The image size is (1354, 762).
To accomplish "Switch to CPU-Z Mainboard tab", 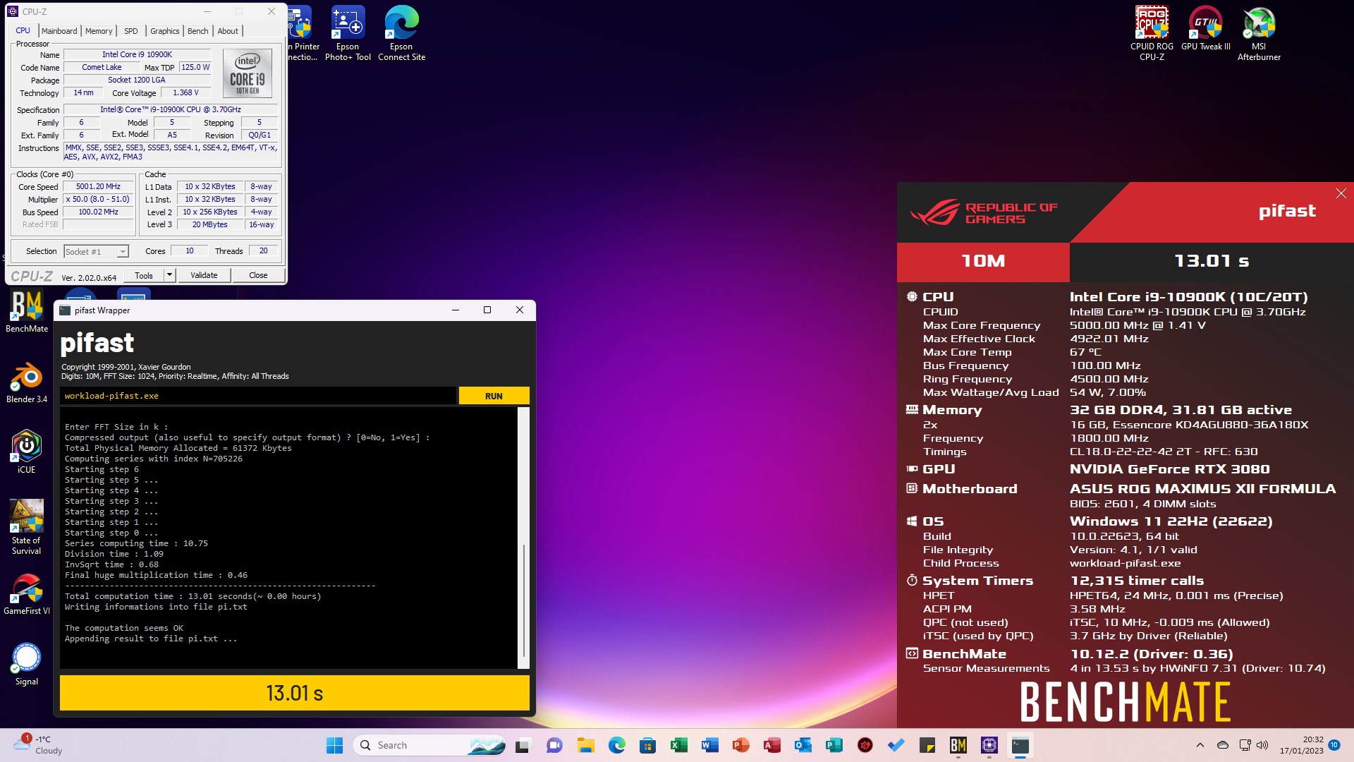I will coord(59,31).
